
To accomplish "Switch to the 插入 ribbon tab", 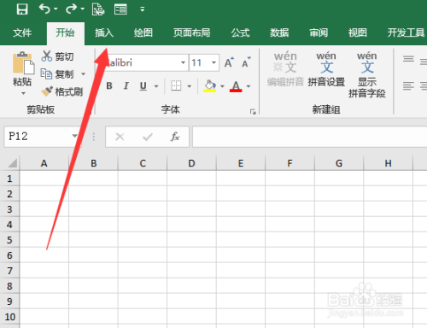I will [x=104, y=32].
